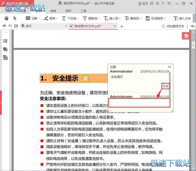Screen dimensions: 196x171
Task: Click the vertical scrollbar thumb
Action: click(x=193, y=45)
